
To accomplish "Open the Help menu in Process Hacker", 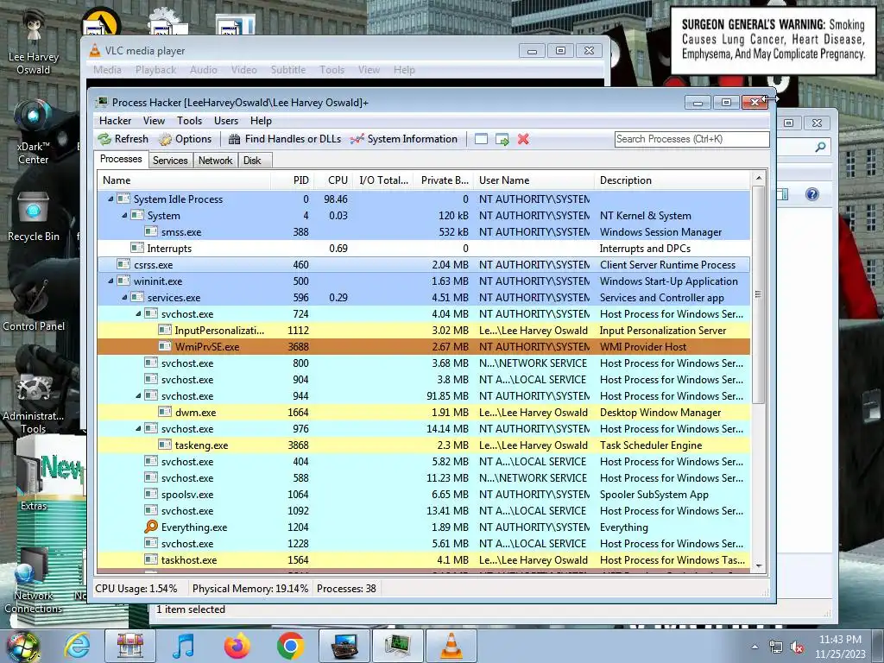I will 261,121.
